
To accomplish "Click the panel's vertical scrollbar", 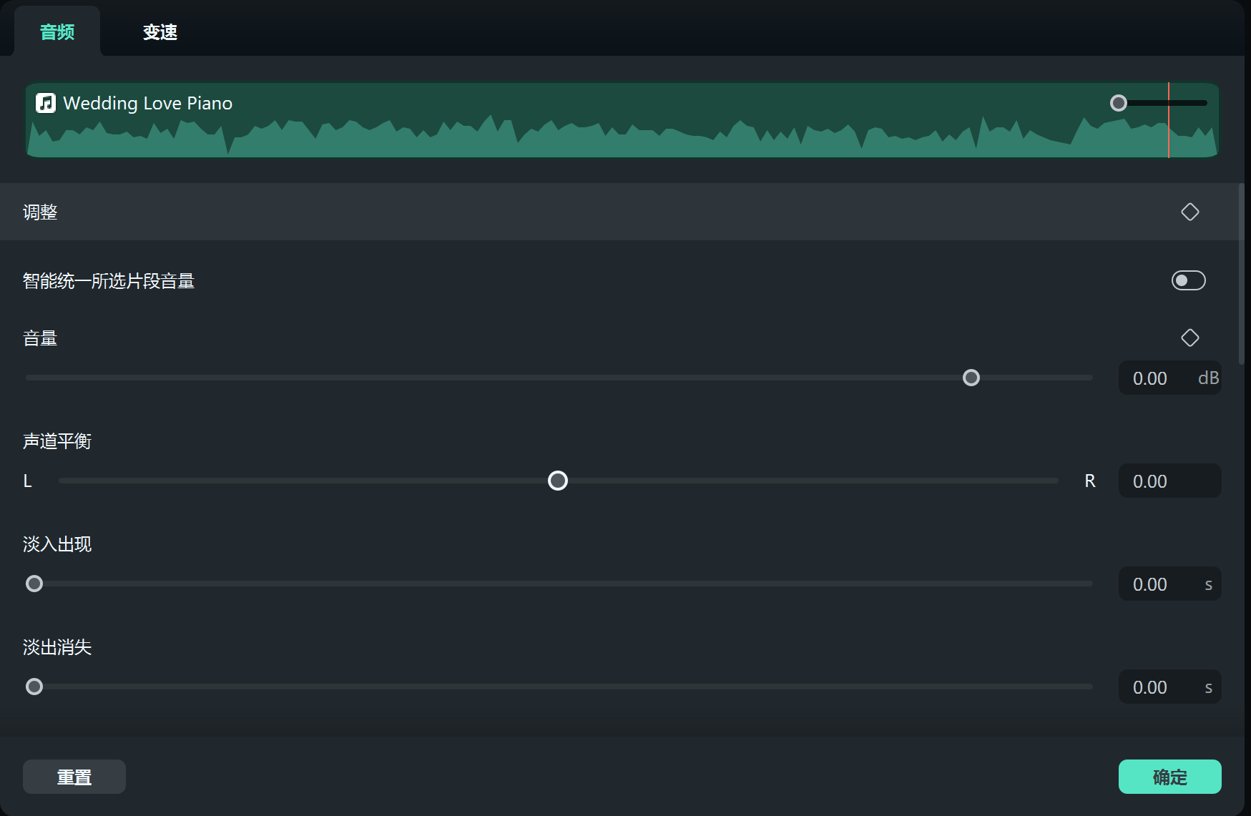I will (x=1242, y=272).
